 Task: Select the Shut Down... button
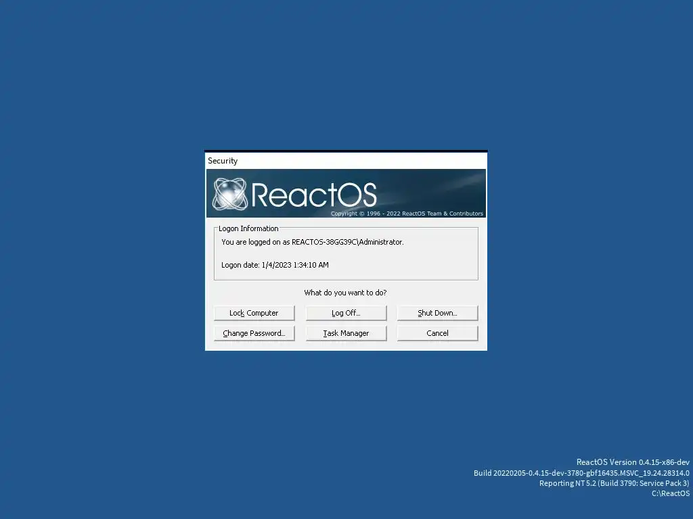pyautogui.click(x=438, y=313)
